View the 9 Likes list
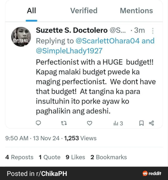This screenshot has height=180, width=168. (75, 157)
